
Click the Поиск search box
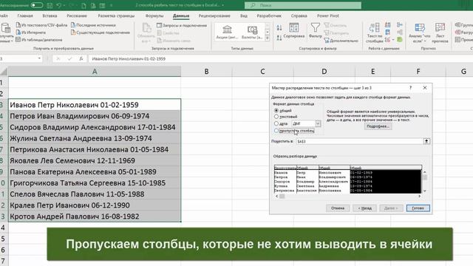coord(303,5)
